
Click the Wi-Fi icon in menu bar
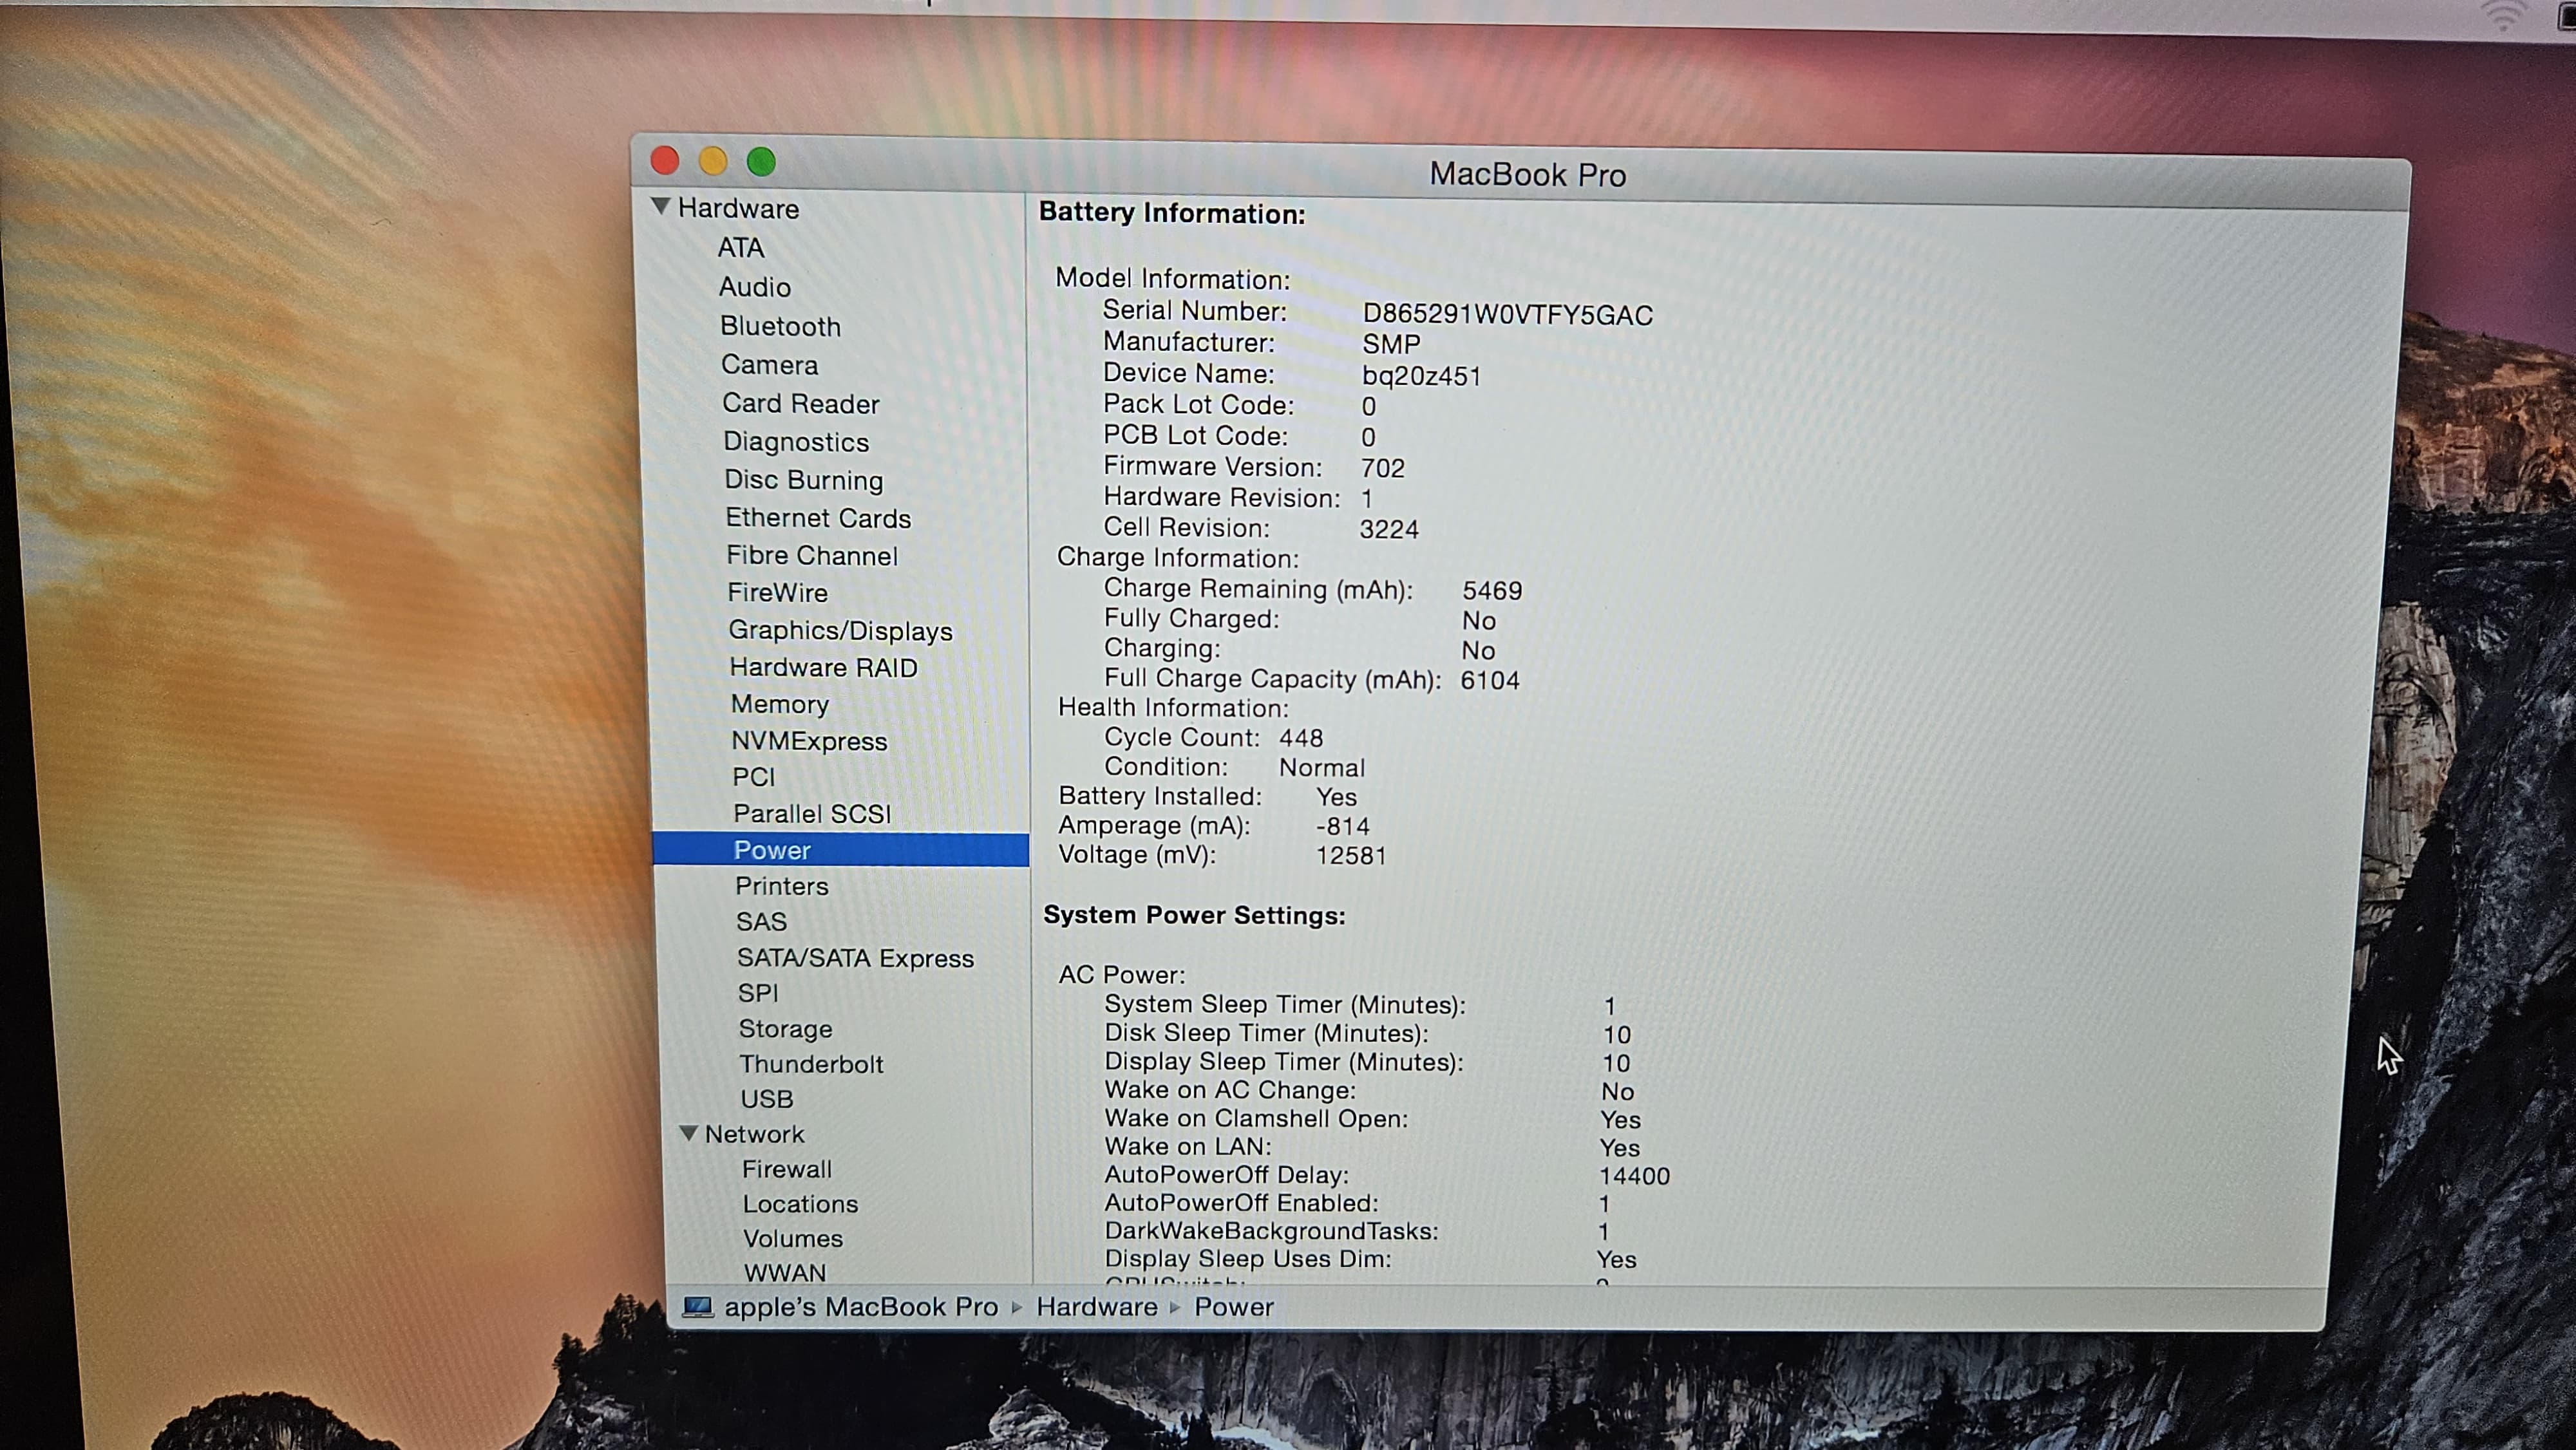(2503, 15)
